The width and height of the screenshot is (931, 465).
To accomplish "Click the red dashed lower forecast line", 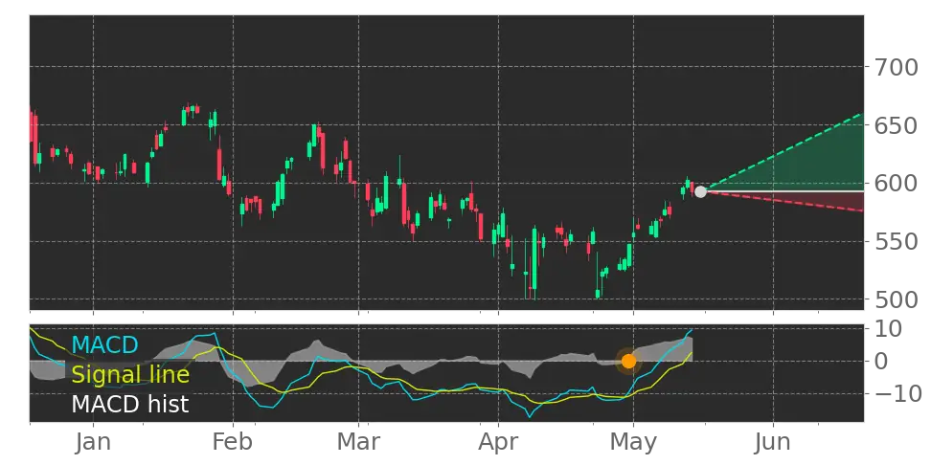I will (783, 202).
